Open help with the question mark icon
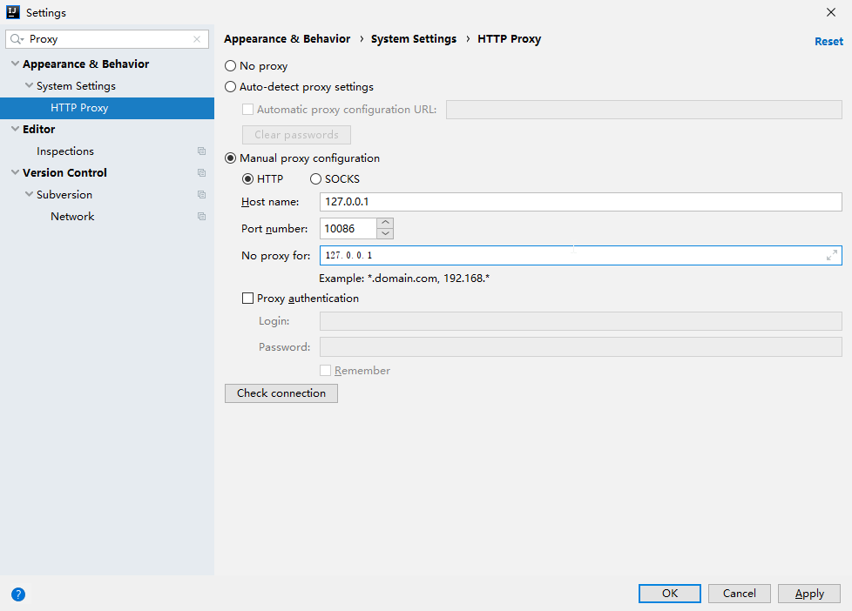 tap(18, 594)
